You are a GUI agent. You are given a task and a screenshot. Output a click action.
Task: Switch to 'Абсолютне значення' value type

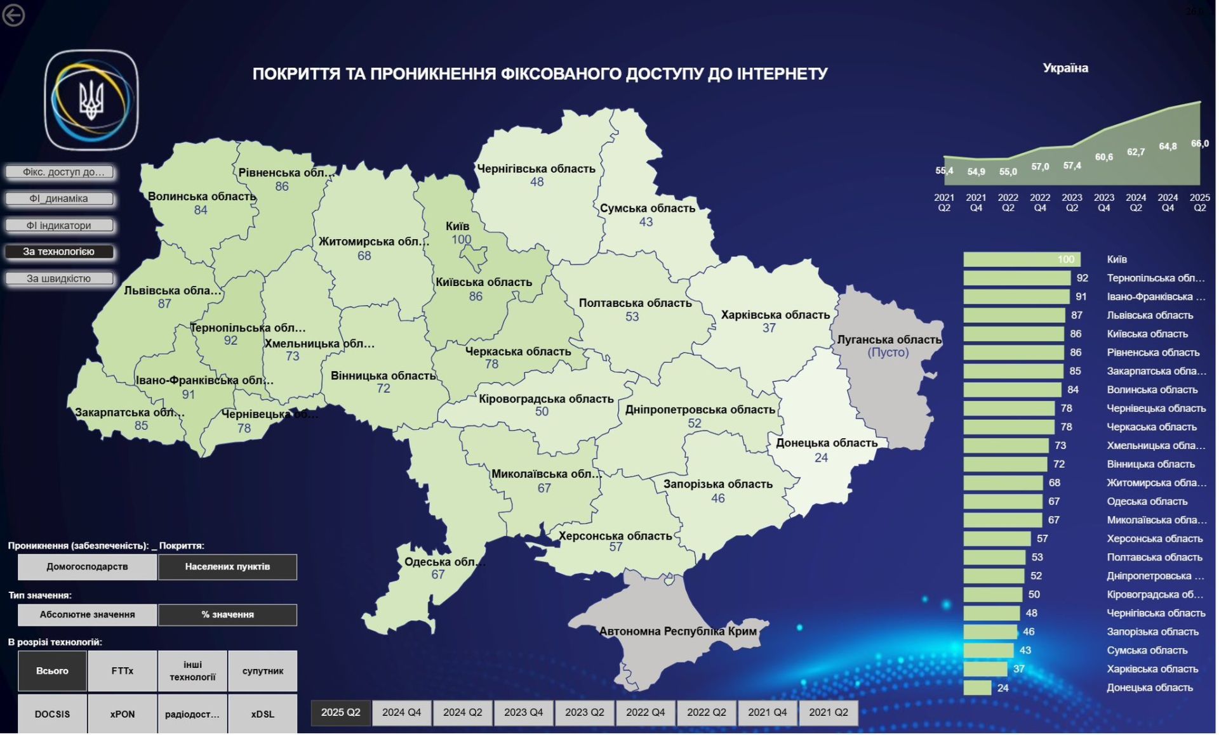click(87, 615)
